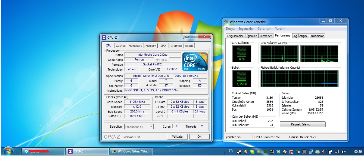Open the graphics card tray icon
This screenshot has height=156, width=364.
point(259,152)
